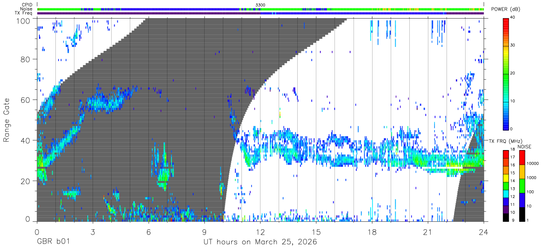Click the "40" label on POWER scale
The width and height of the screenshot is (544, 251).
pyautogui.click(x=513, y=18)
